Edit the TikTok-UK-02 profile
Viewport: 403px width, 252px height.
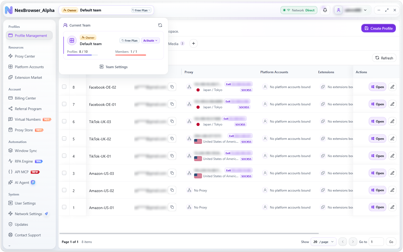(392, 138)
